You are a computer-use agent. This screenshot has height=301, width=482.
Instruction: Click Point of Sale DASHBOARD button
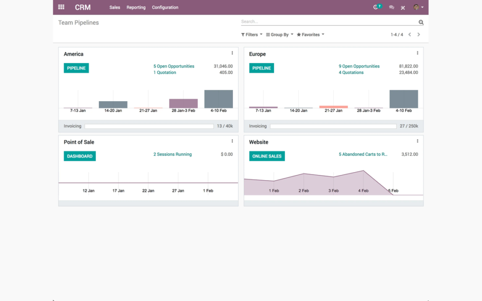80,156
